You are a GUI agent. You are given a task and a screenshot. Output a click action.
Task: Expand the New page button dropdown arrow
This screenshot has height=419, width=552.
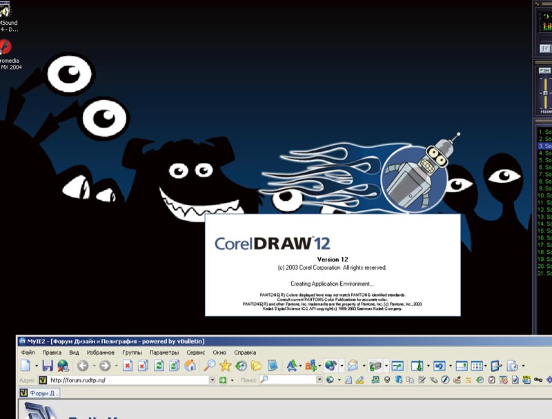(x=37, y=366)
